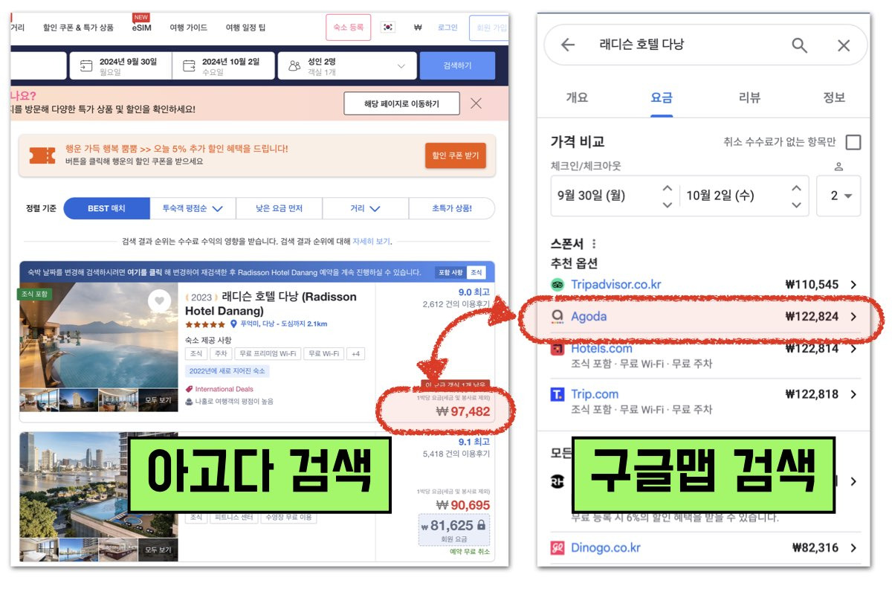Screen dimensions: 892x595
Task: Open the 개요 tab
Action: click(x=577, y=97)
